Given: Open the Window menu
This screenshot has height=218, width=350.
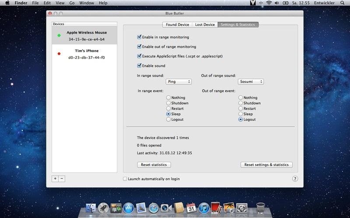Looking at the screenshot, I should 87,3.
